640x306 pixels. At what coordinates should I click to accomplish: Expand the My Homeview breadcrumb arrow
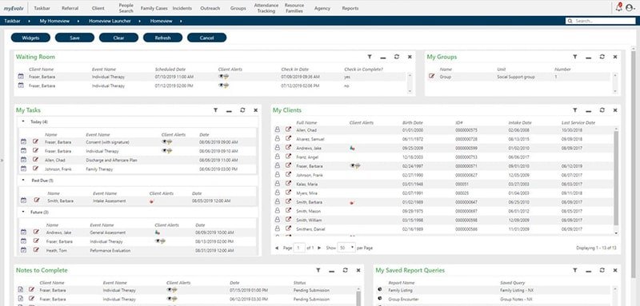78,21
